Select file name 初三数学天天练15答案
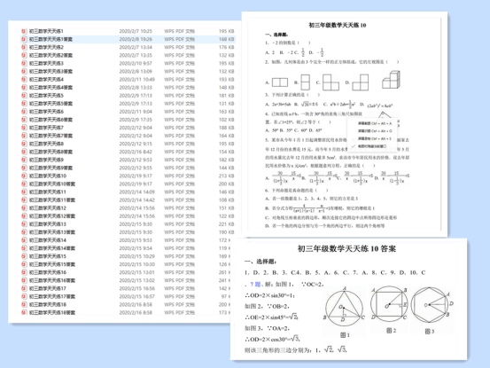 (x=52, y=264)
